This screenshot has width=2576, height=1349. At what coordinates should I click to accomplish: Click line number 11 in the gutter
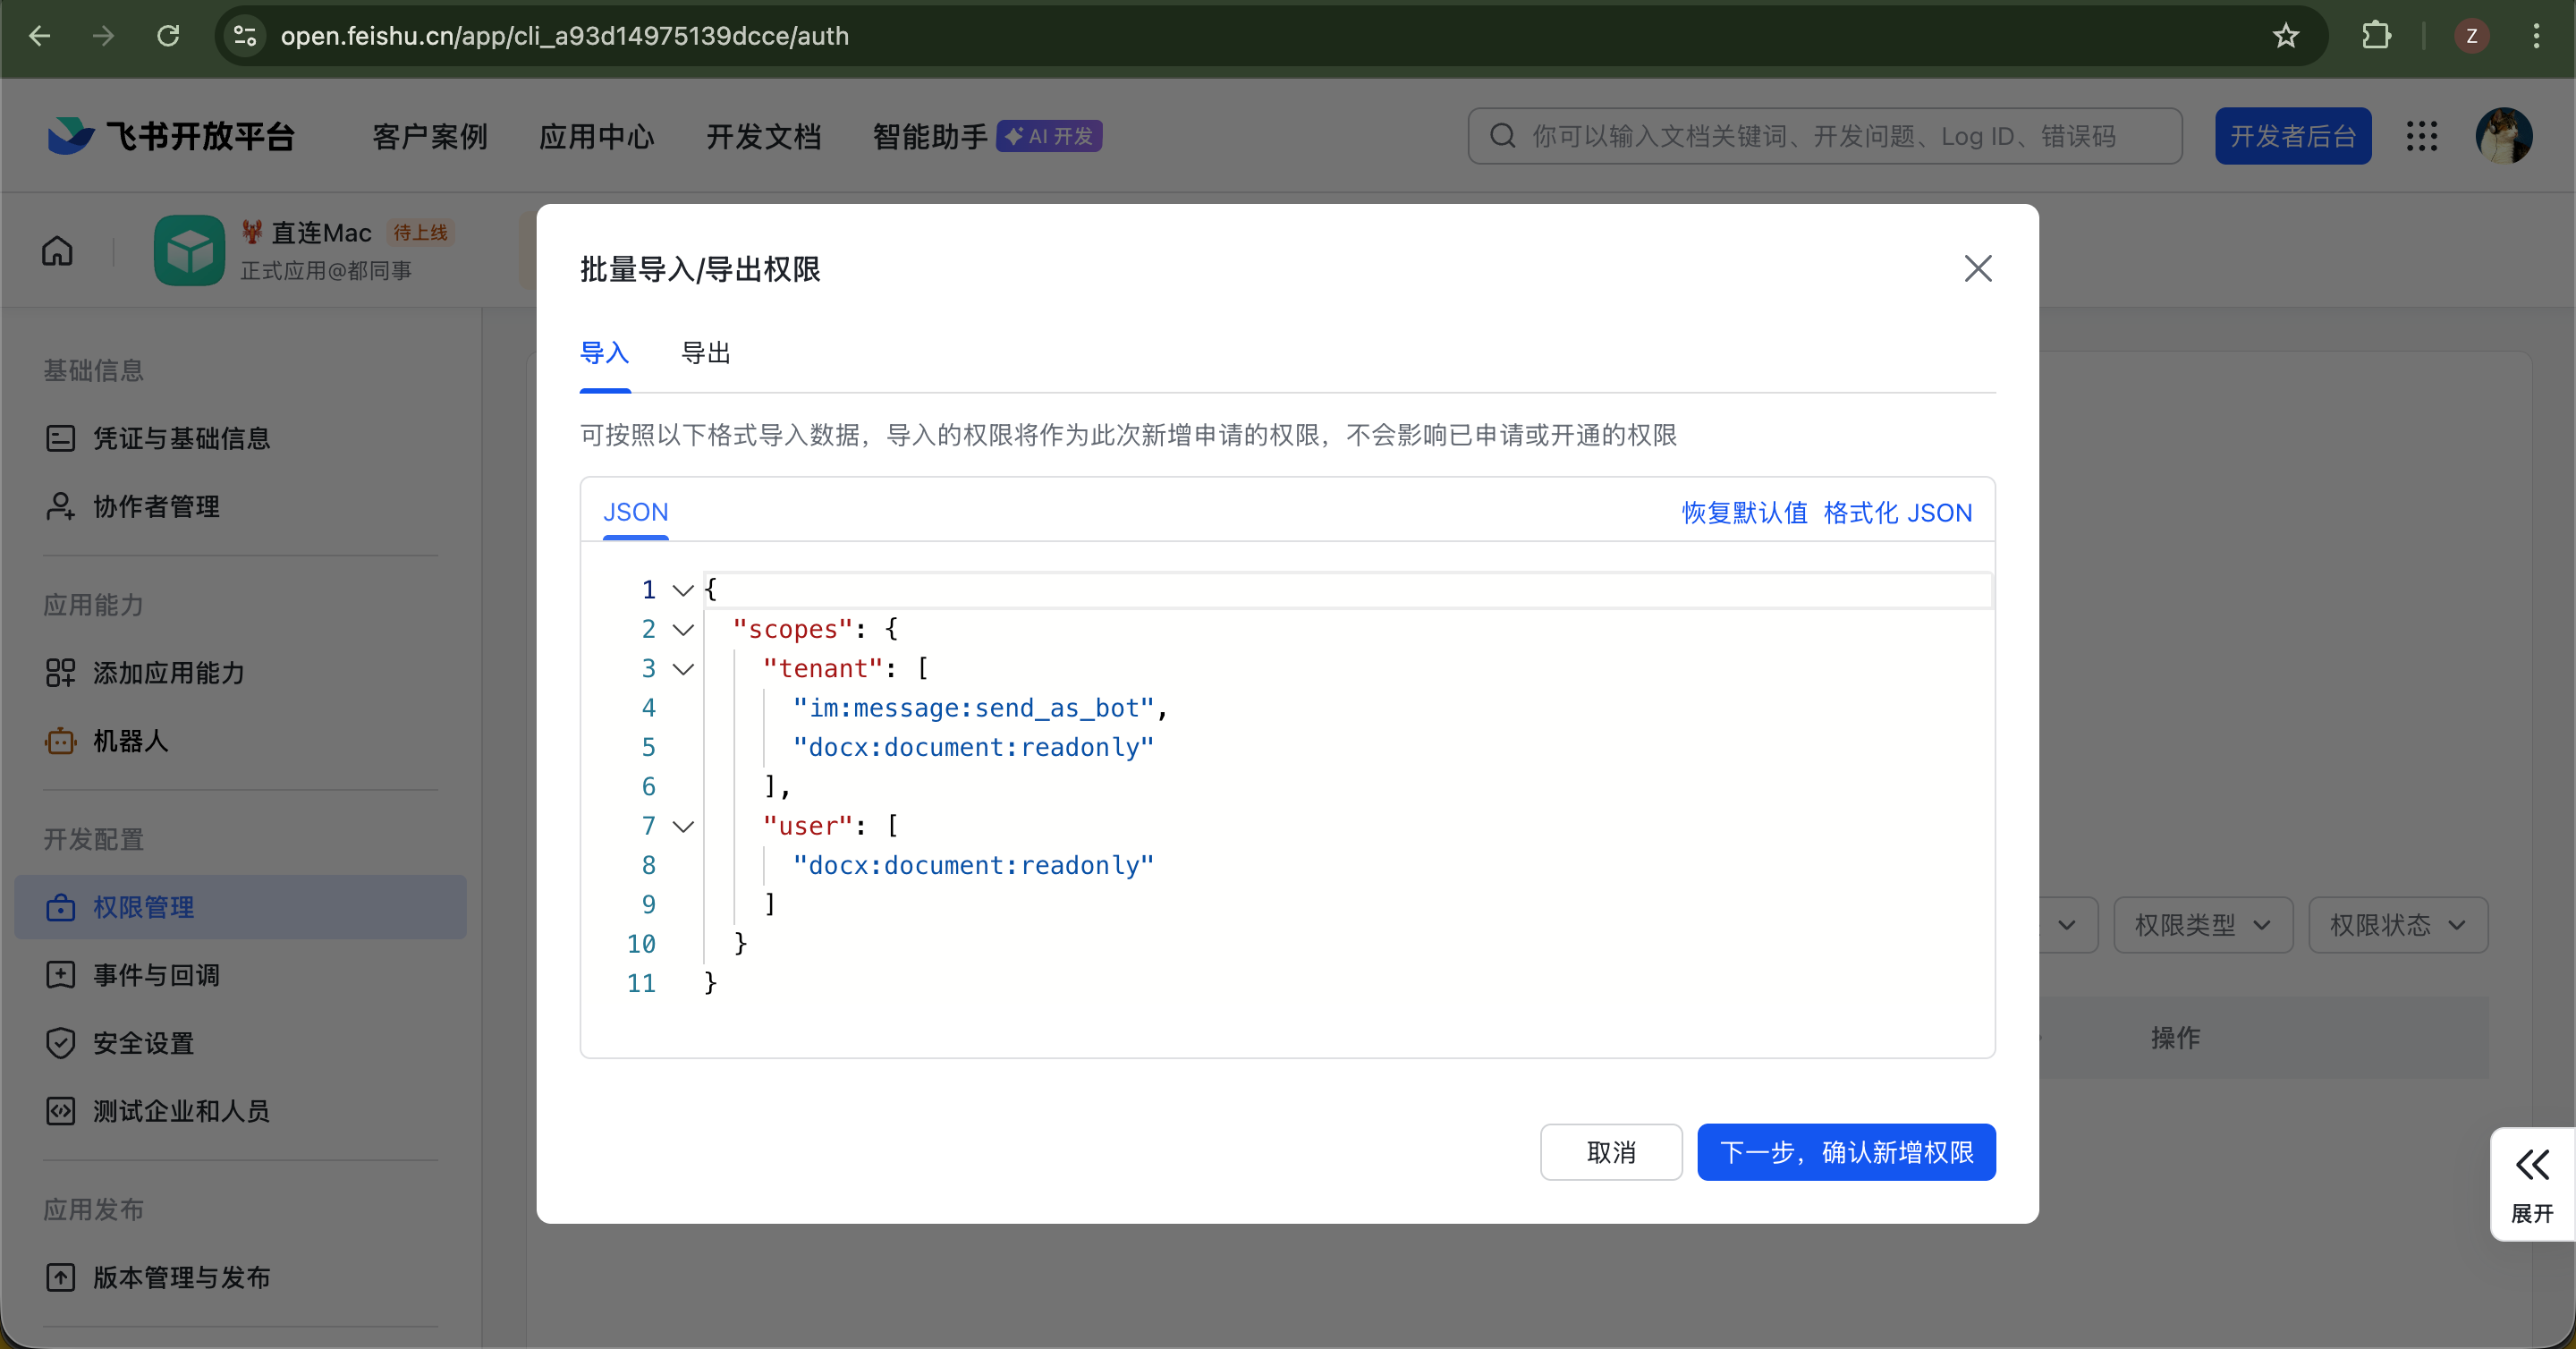[x=641, y=983]
